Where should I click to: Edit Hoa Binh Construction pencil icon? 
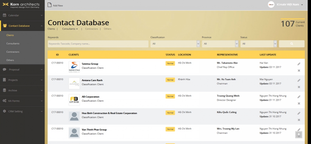pyautogui.click(x=299, y=113)
